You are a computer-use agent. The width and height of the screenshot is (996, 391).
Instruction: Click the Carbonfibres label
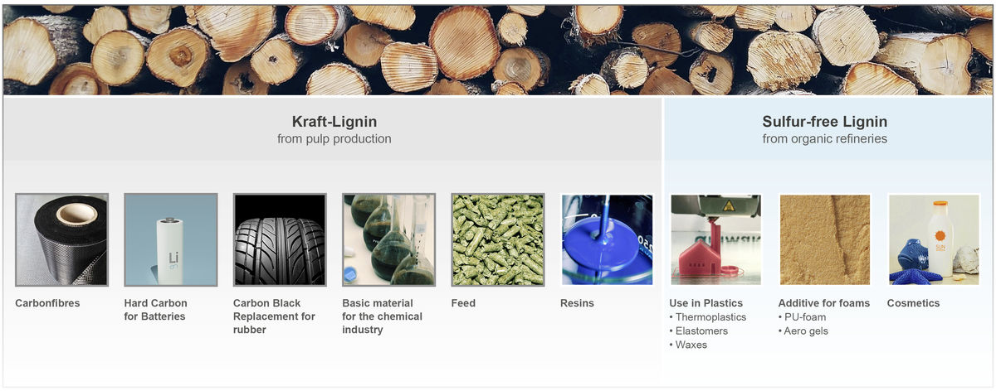[x=47, y=303]
